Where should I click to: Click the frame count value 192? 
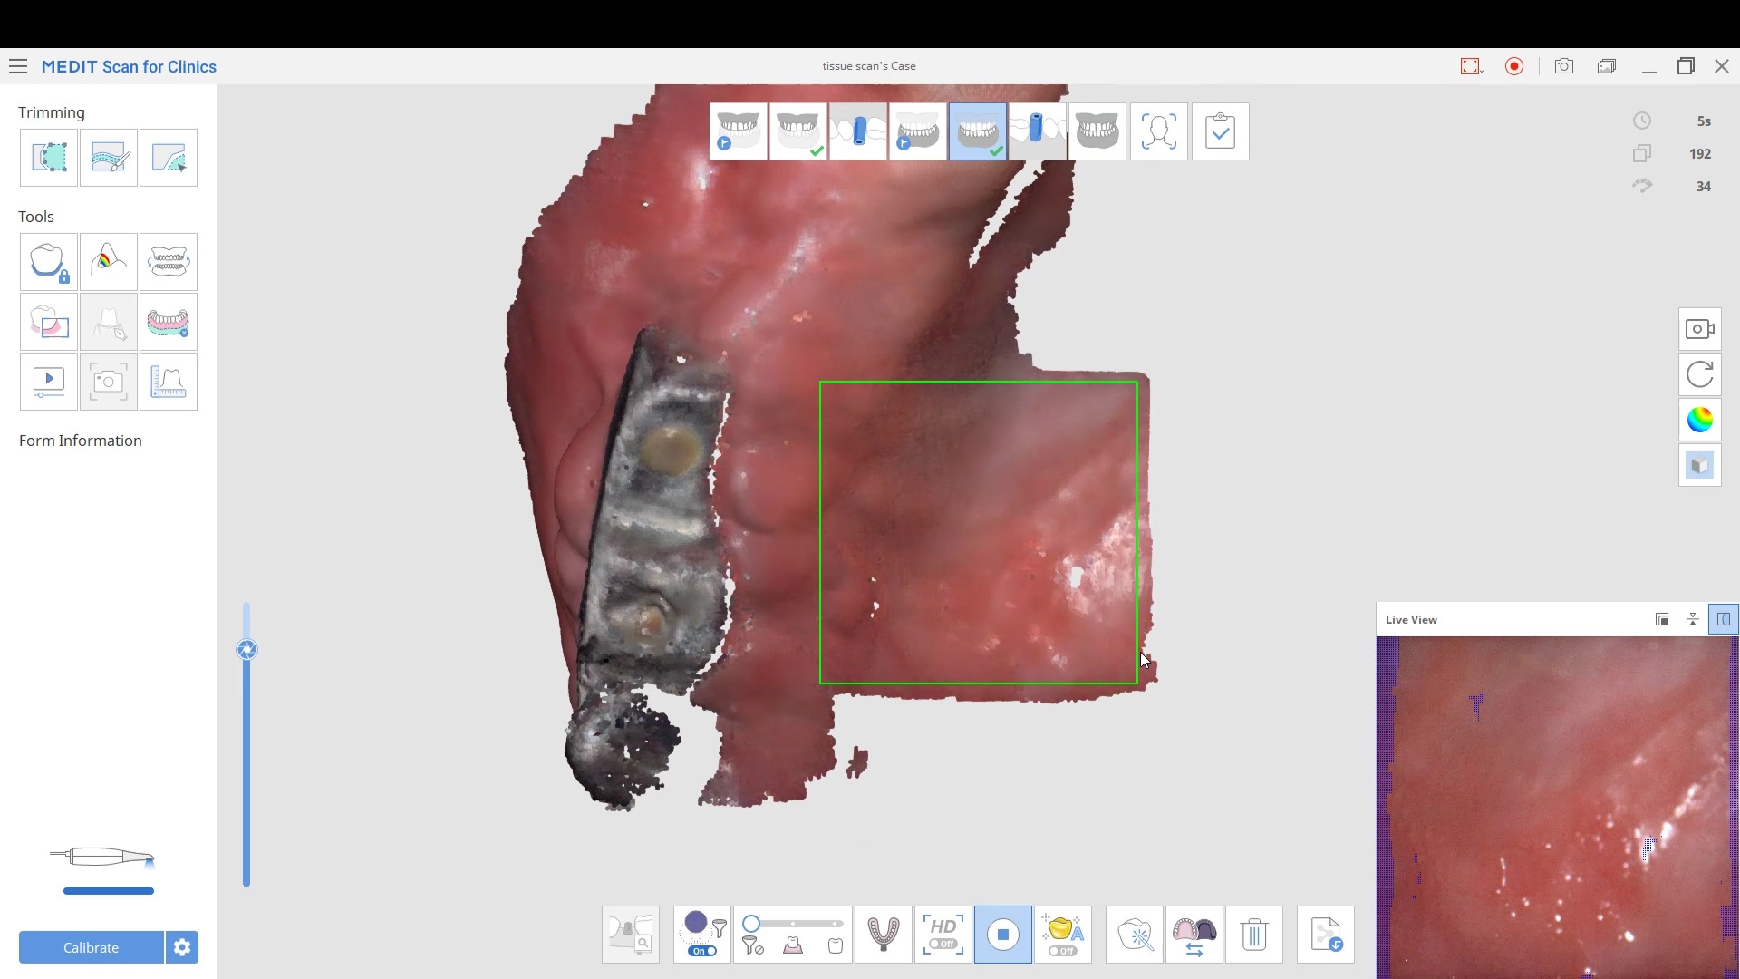pos(1700,154)
